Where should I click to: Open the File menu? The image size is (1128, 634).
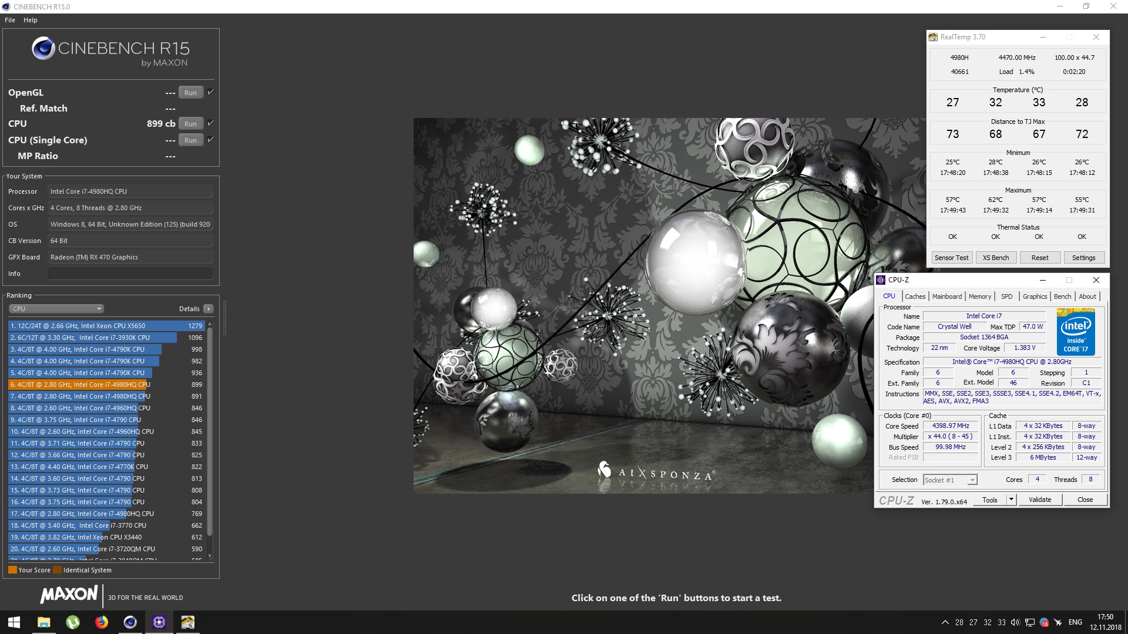coord(10,20)
